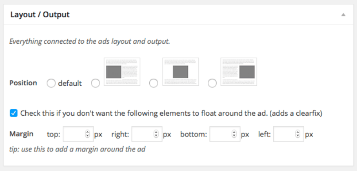Click the 'default' position label

pos(70,84)
